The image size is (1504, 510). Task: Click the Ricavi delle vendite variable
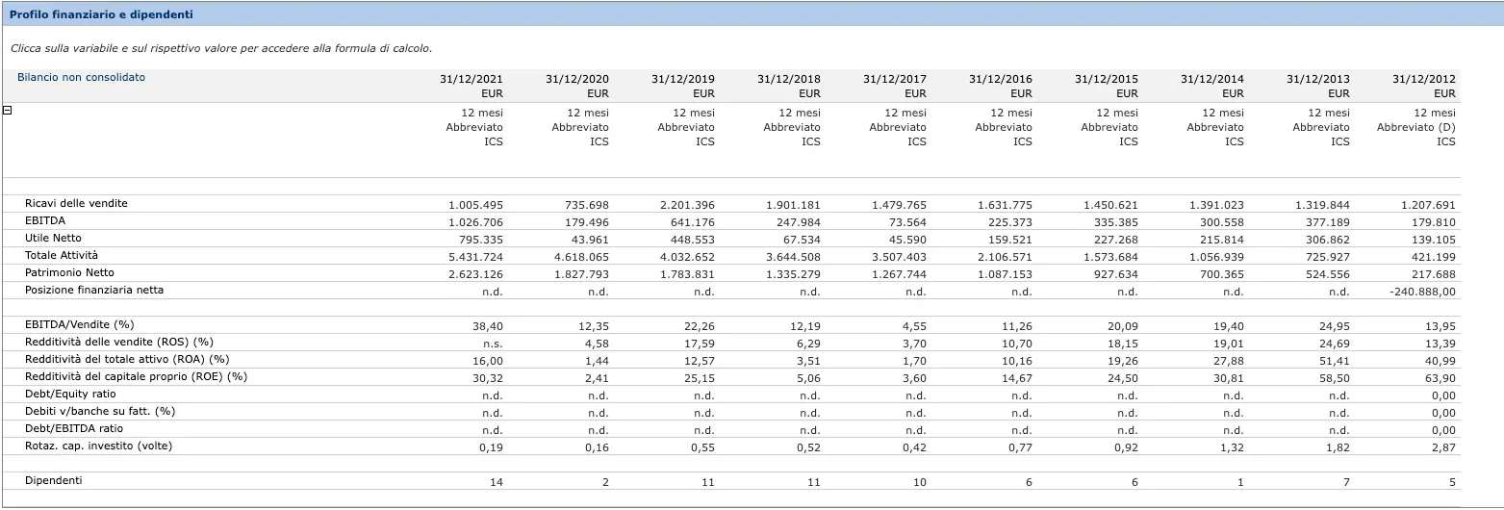pyautogui.click(x=76, y=204)
